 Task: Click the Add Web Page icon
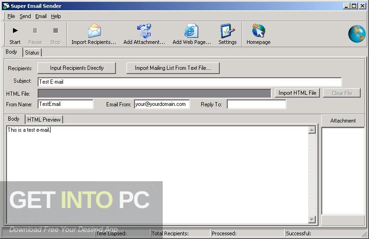pos(191,31)
